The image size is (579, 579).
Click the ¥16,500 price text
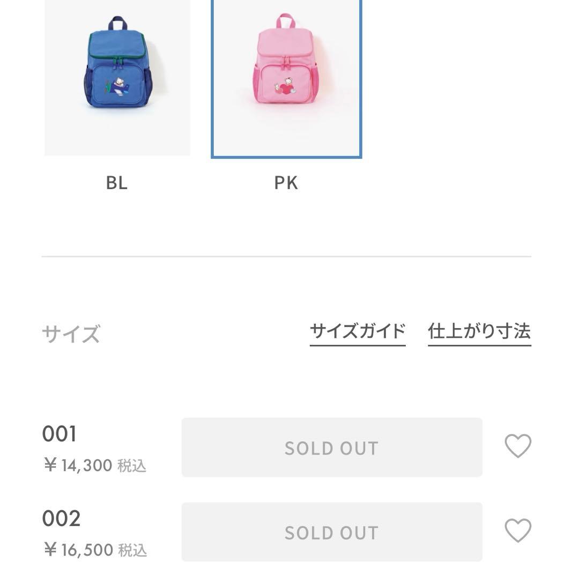tap(78, 550)
